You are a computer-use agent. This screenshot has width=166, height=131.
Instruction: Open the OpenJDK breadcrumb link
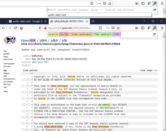tap(29, 41)
